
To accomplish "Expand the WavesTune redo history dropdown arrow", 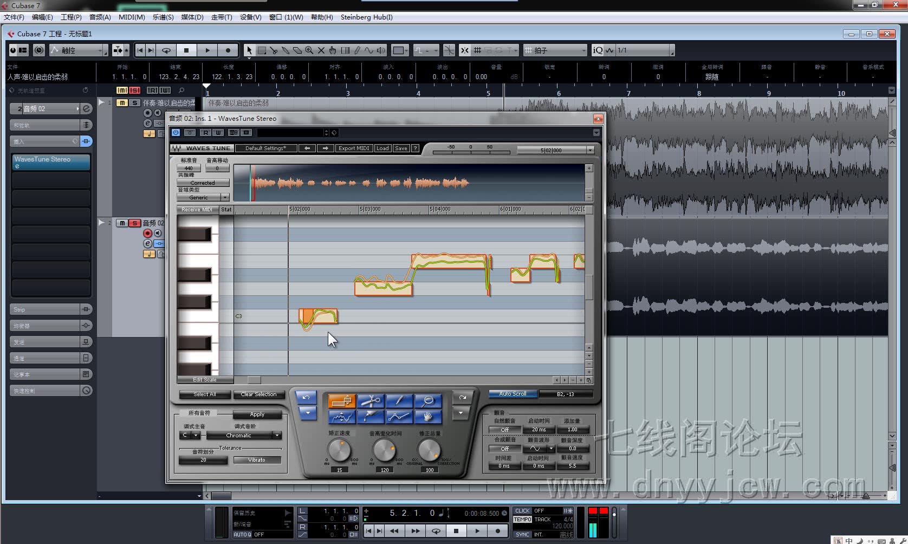I will tap(461, 413).
